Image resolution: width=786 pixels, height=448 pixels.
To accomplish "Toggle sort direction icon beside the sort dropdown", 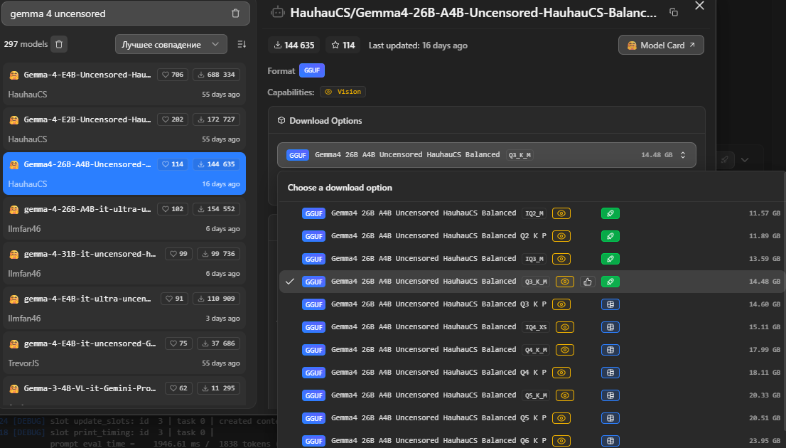I will click(242, 44).
